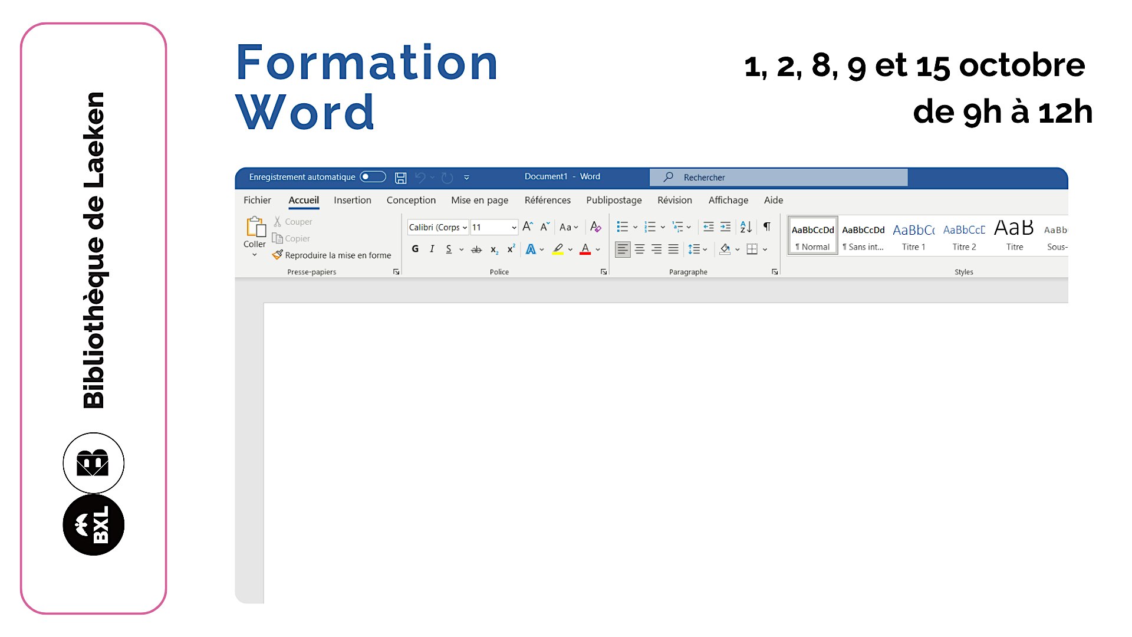Open the Affichage tab

pyautogui.click(x=728, y=200)
